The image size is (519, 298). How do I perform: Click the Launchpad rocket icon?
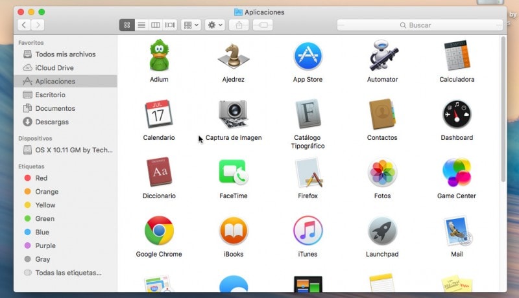[382, 230]
